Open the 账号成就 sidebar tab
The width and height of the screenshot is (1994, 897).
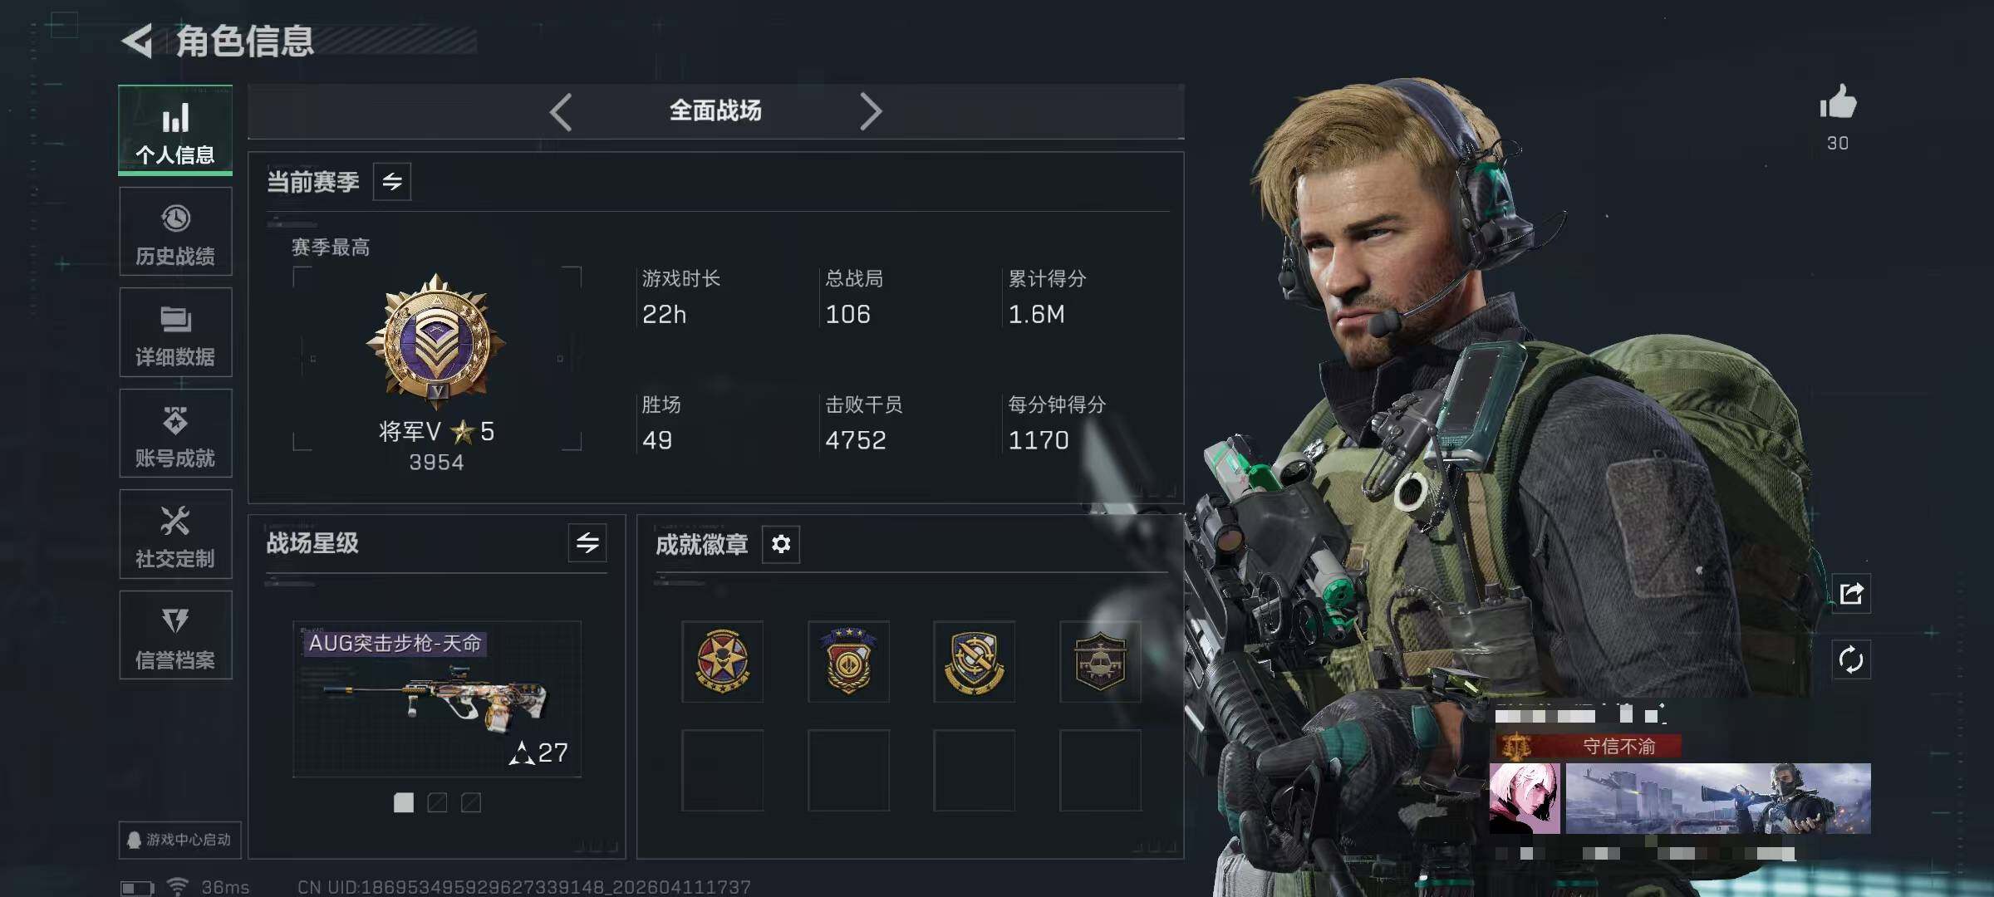(x=175, y=434)
